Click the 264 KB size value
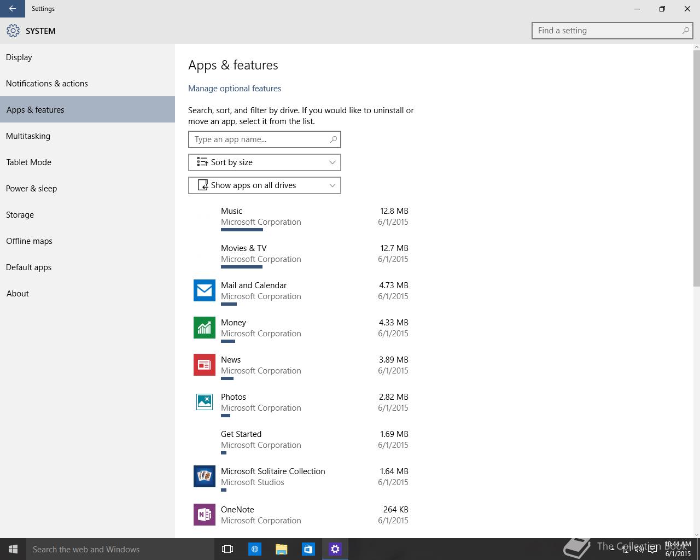The image size is (700, 560). [x=396, y=510]
